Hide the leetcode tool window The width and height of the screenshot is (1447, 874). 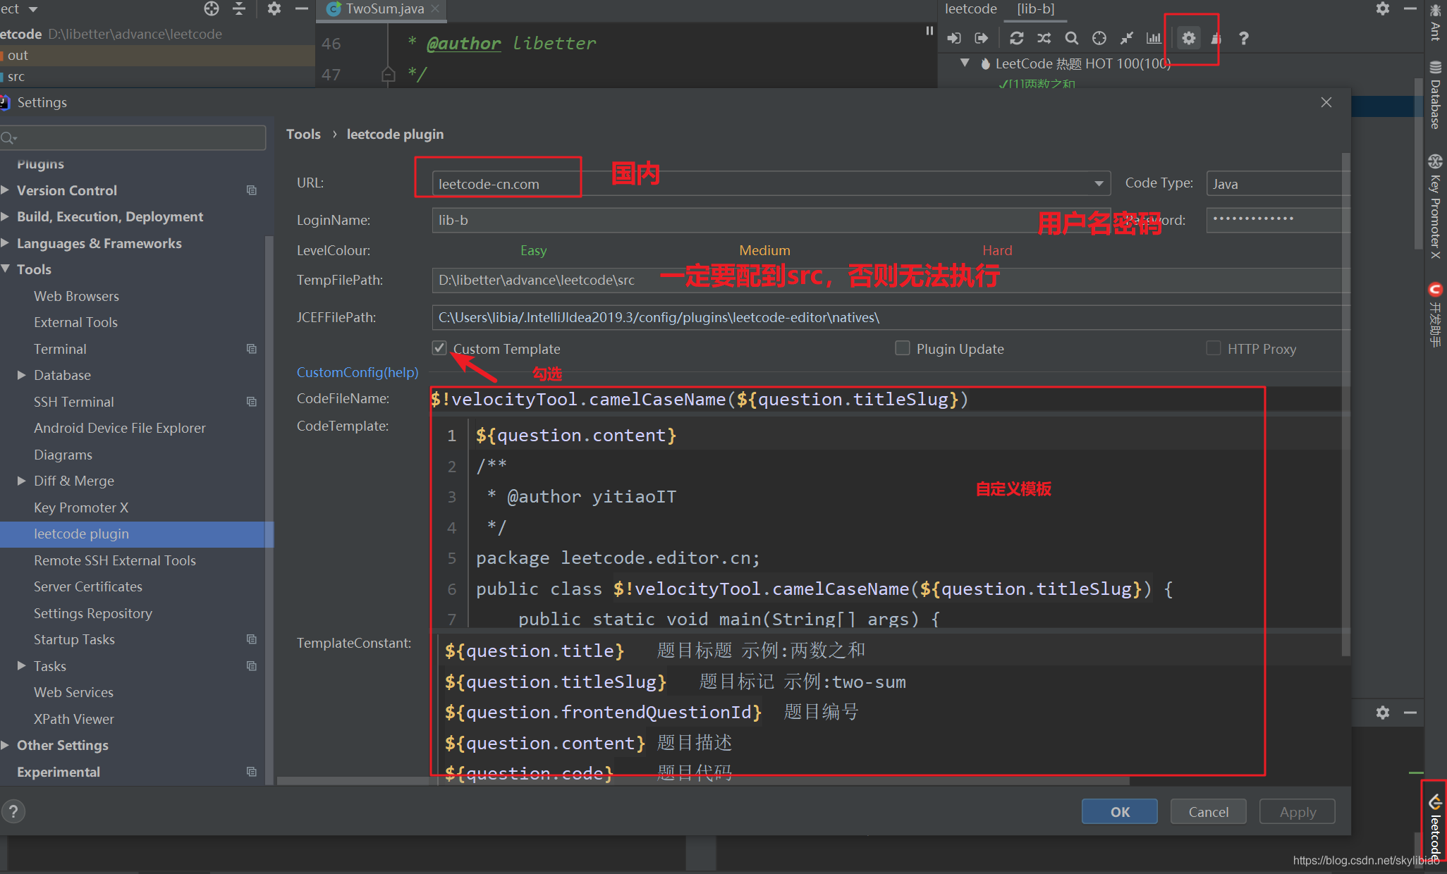pyautogui.click(x=1410, y=8)
